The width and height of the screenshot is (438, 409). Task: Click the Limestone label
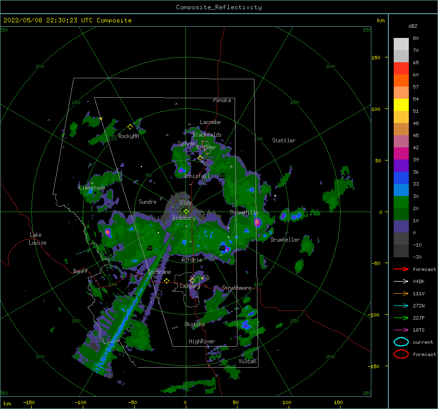92,188
